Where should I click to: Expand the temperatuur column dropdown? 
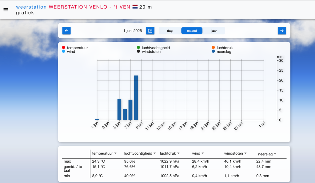[x=115, y=153]
